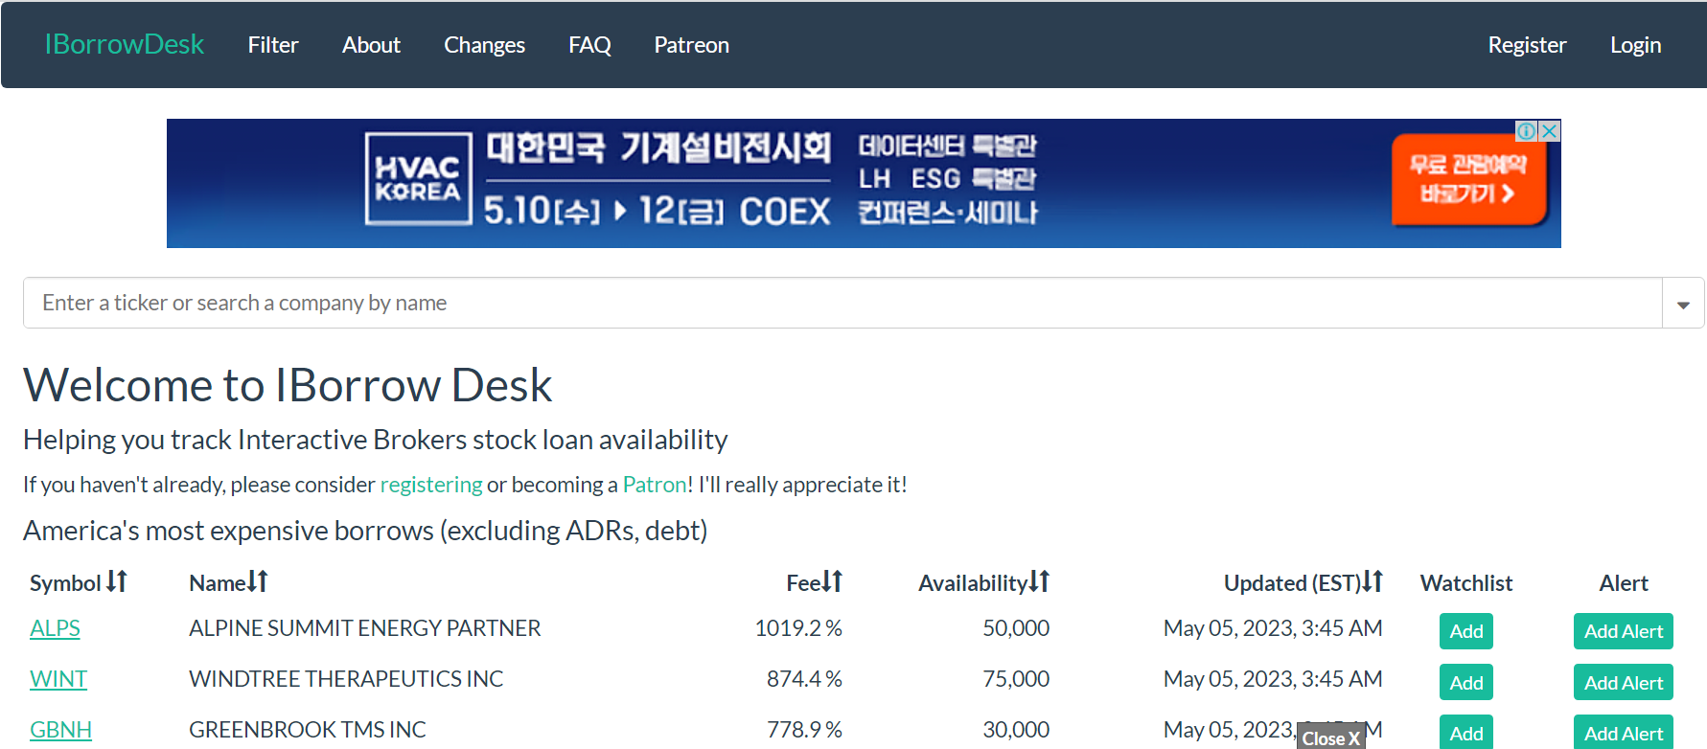Open the Filter menu item
Image resolution: width=1707 pixels, height=749 pixels.
tap(273, 45)
